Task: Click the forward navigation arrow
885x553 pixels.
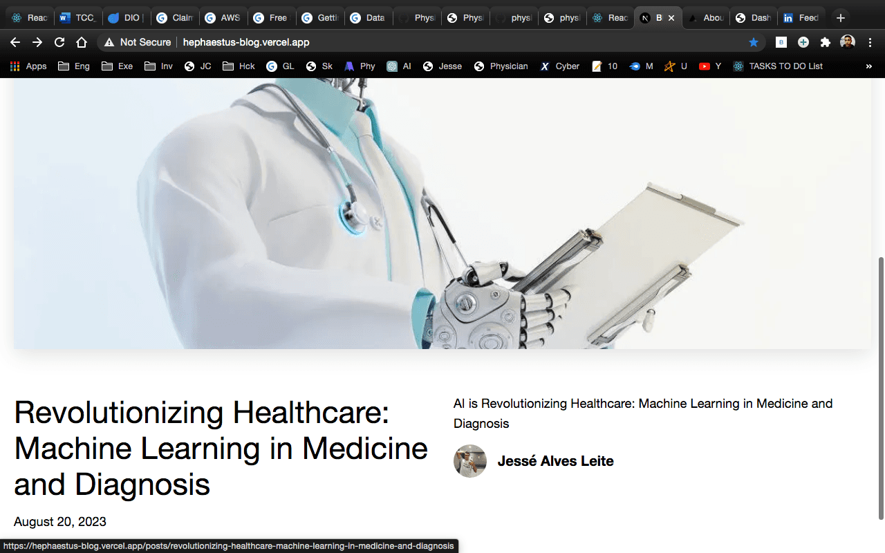Action: pos(37,42)
